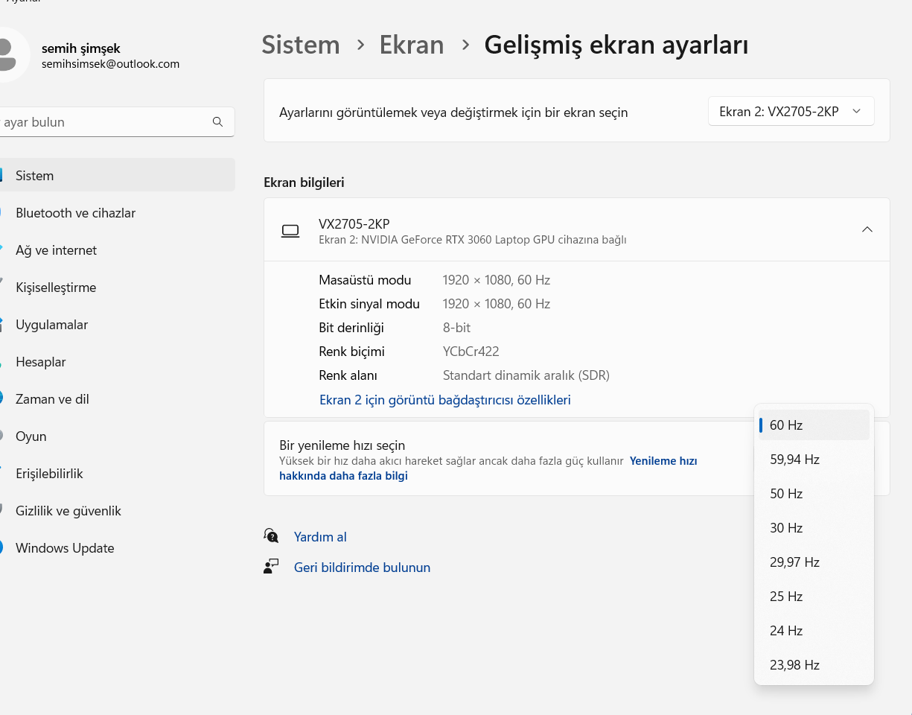Pick 30 Hz refresh rate option
The height and width of the screenshot is (715, 912).
point(786,528)
